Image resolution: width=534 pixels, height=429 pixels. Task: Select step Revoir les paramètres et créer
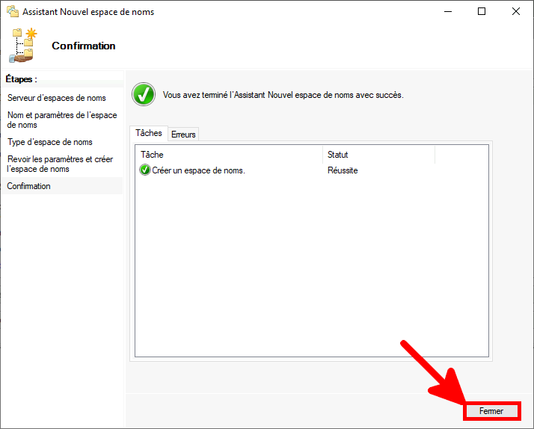[x=60, y=164]
